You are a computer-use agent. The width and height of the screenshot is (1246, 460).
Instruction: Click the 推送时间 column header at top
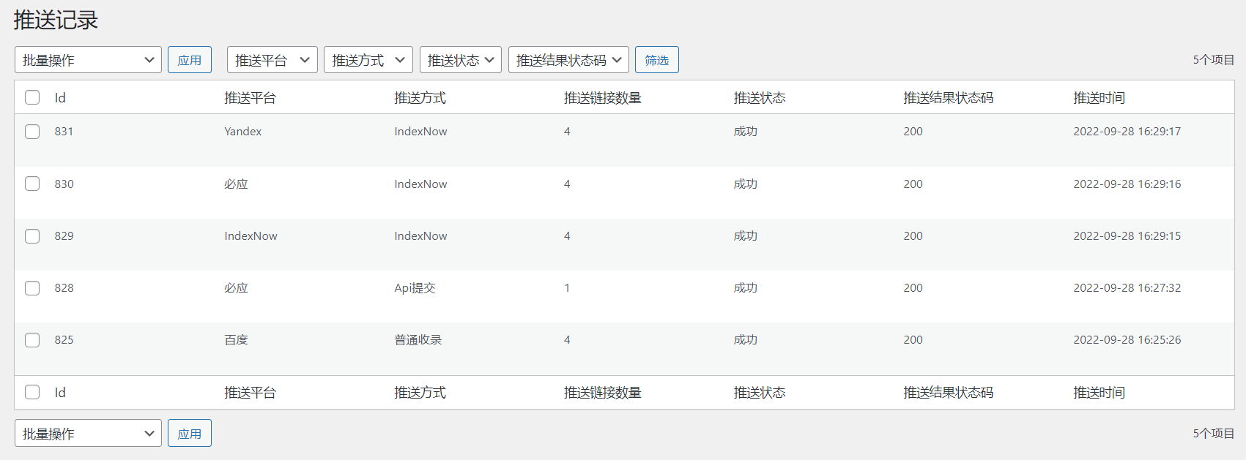[x=1099, y=98]
